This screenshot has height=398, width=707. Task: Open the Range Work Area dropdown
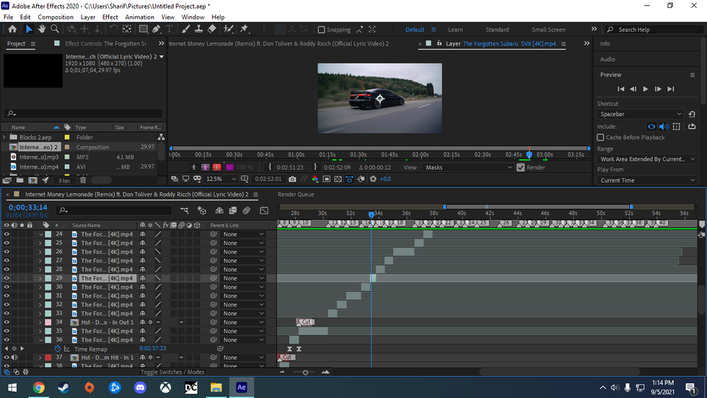tap(647, 159)
